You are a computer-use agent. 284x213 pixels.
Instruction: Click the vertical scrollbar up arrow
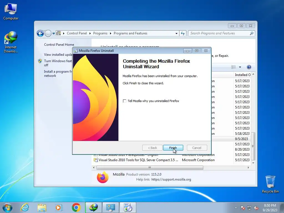[x=253, y=74]
